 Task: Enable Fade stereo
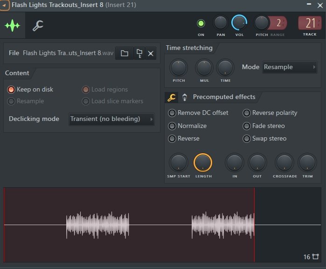264,126
